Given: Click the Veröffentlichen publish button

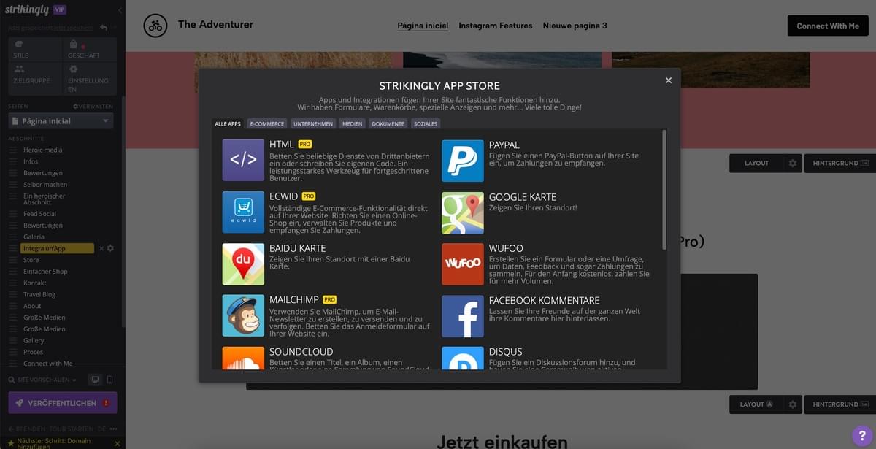Looking at the screenshot, I should click(x=63, y=403).
